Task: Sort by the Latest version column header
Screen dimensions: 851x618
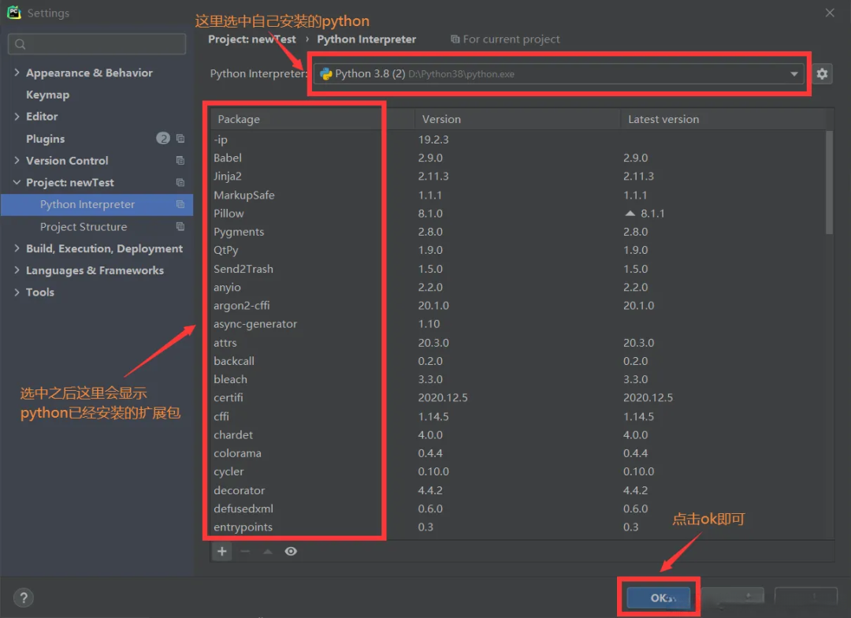Action: click(723, 119)
